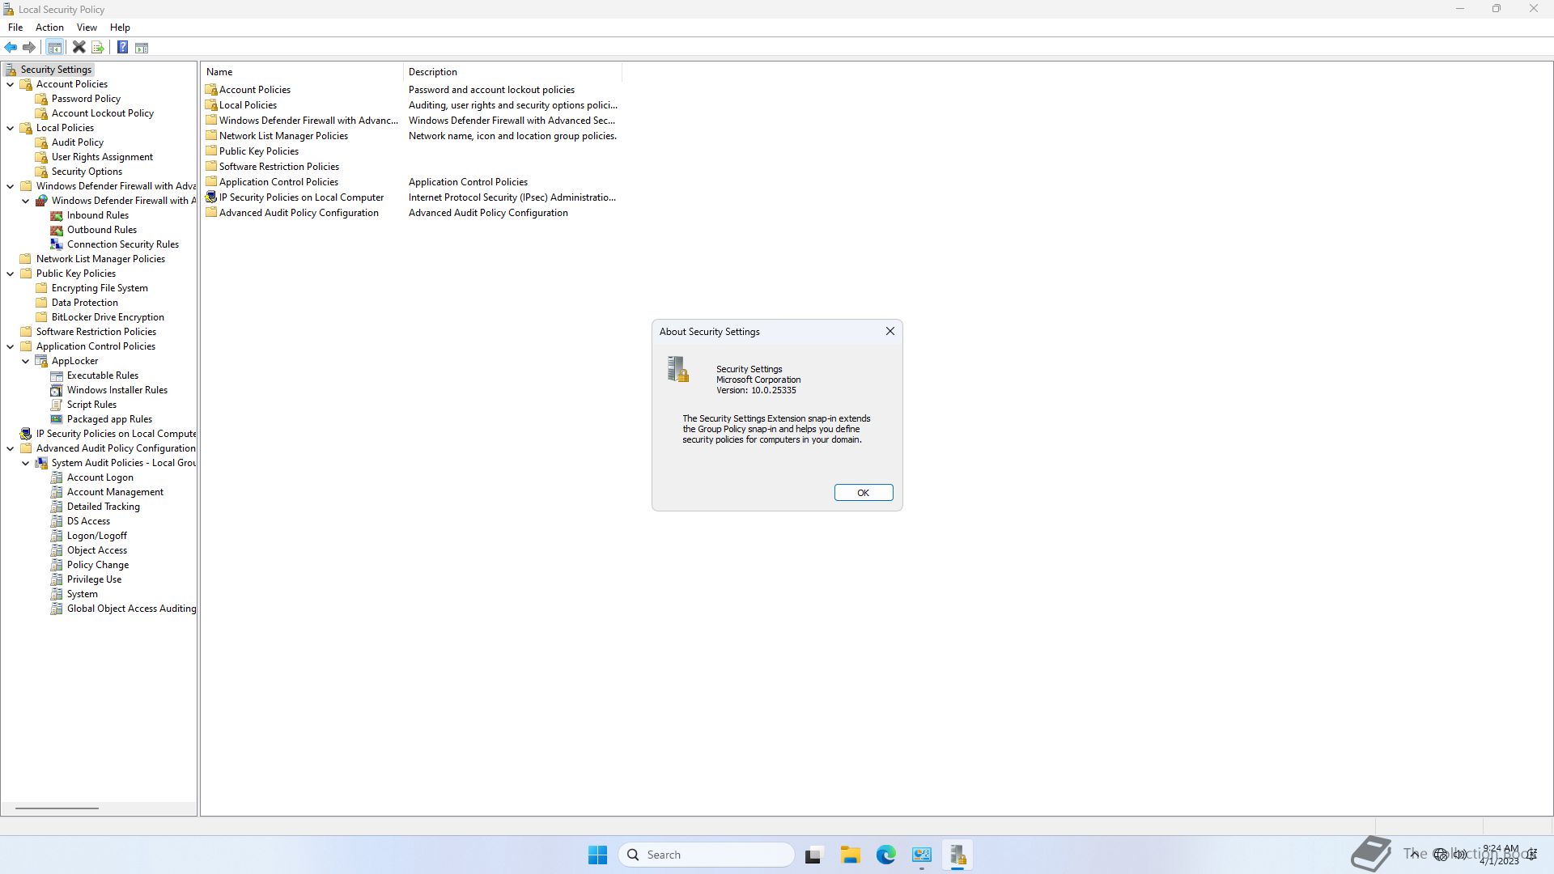
Task: Select Global Object Access Auditing node
Action: pos(131,609)
